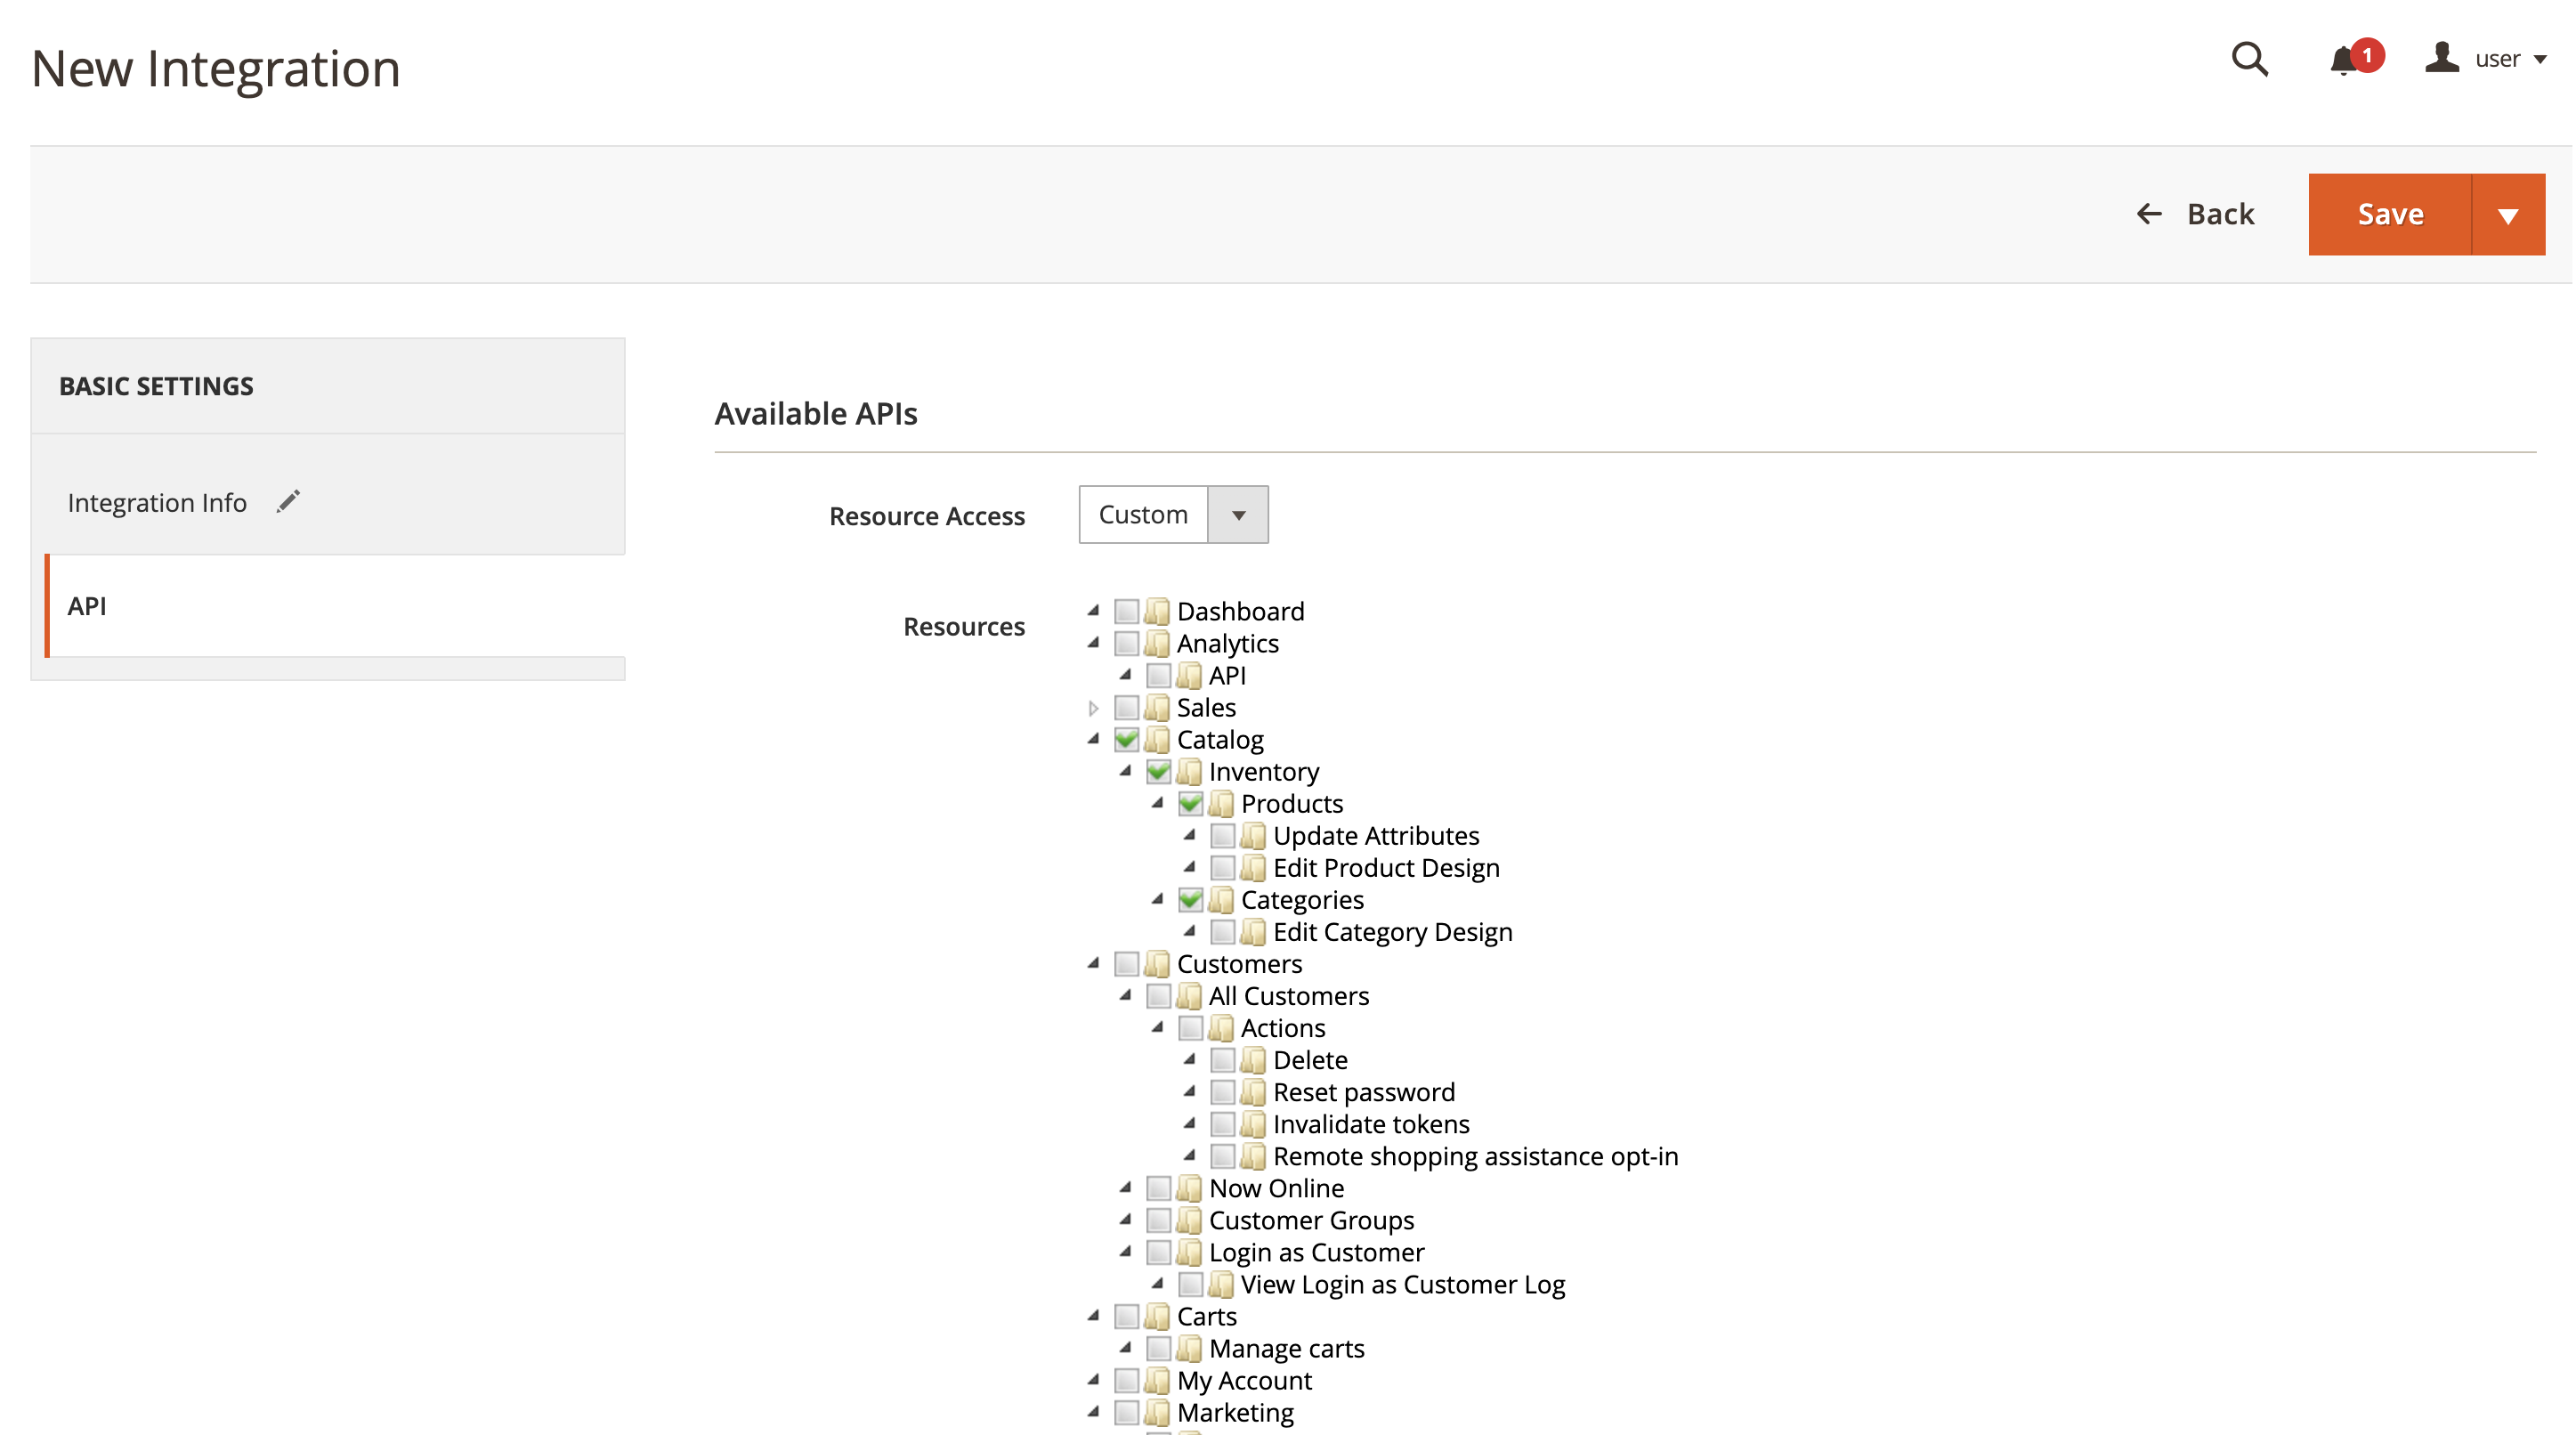Open the Integration Info tab

(328, 502)
